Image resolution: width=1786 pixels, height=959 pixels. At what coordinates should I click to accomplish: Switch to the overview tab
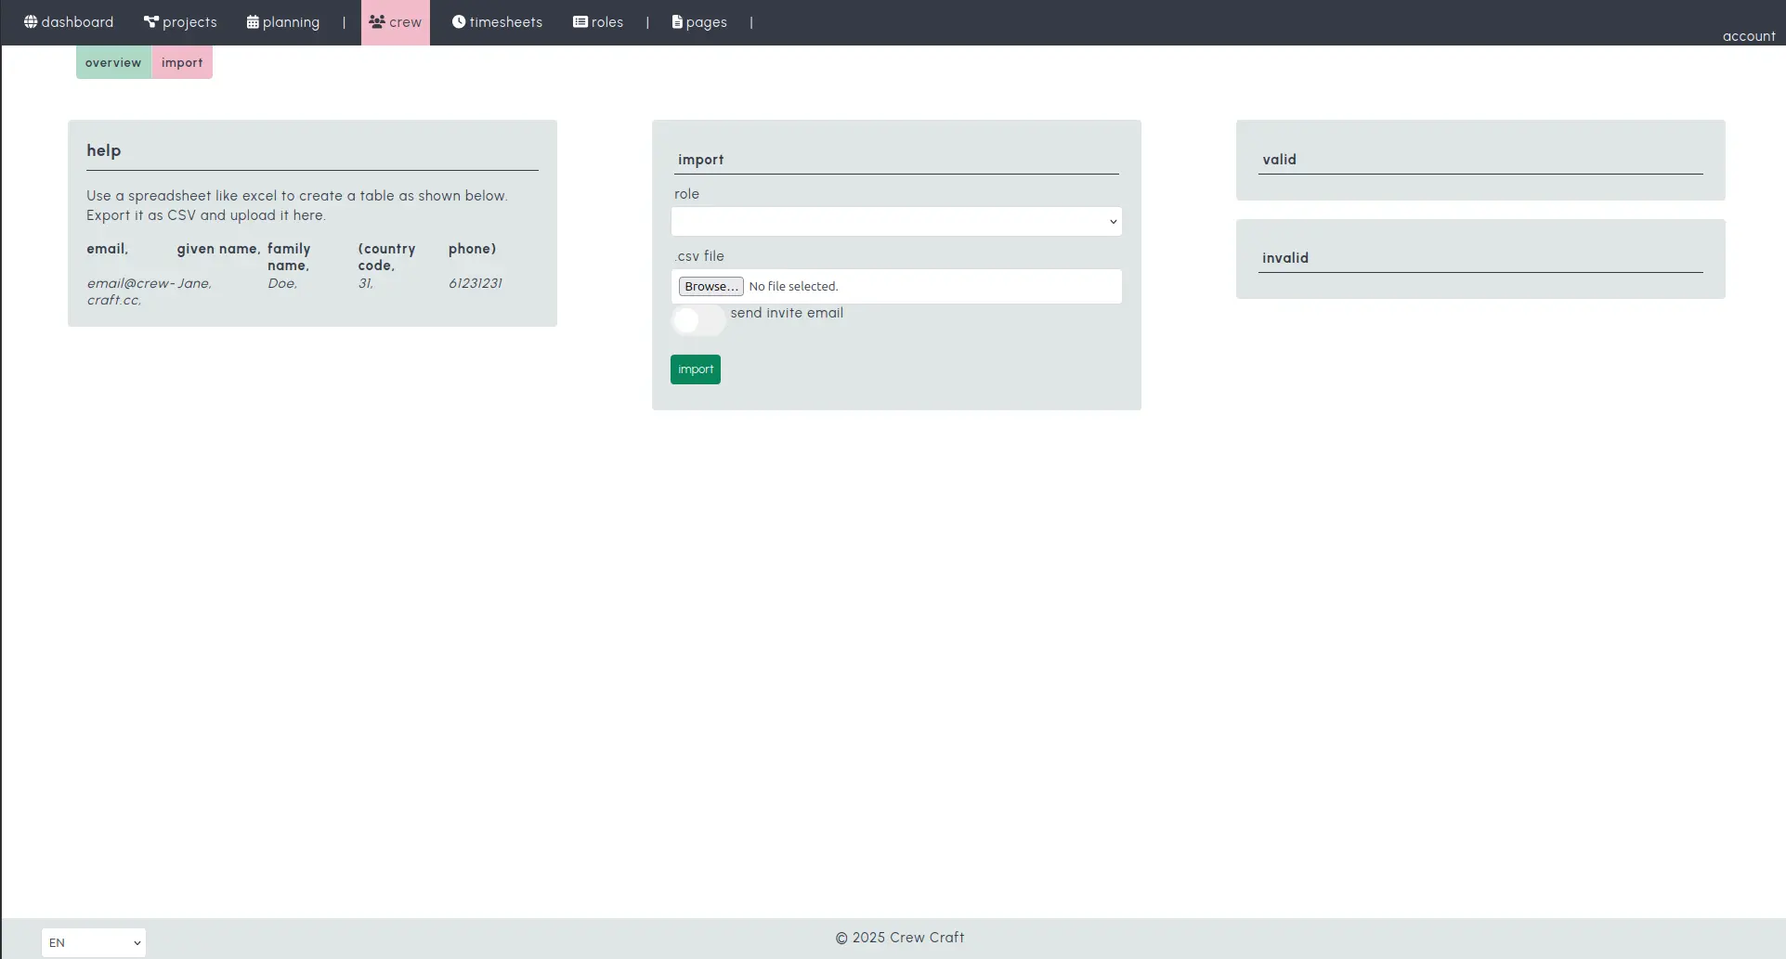(112, 62)
